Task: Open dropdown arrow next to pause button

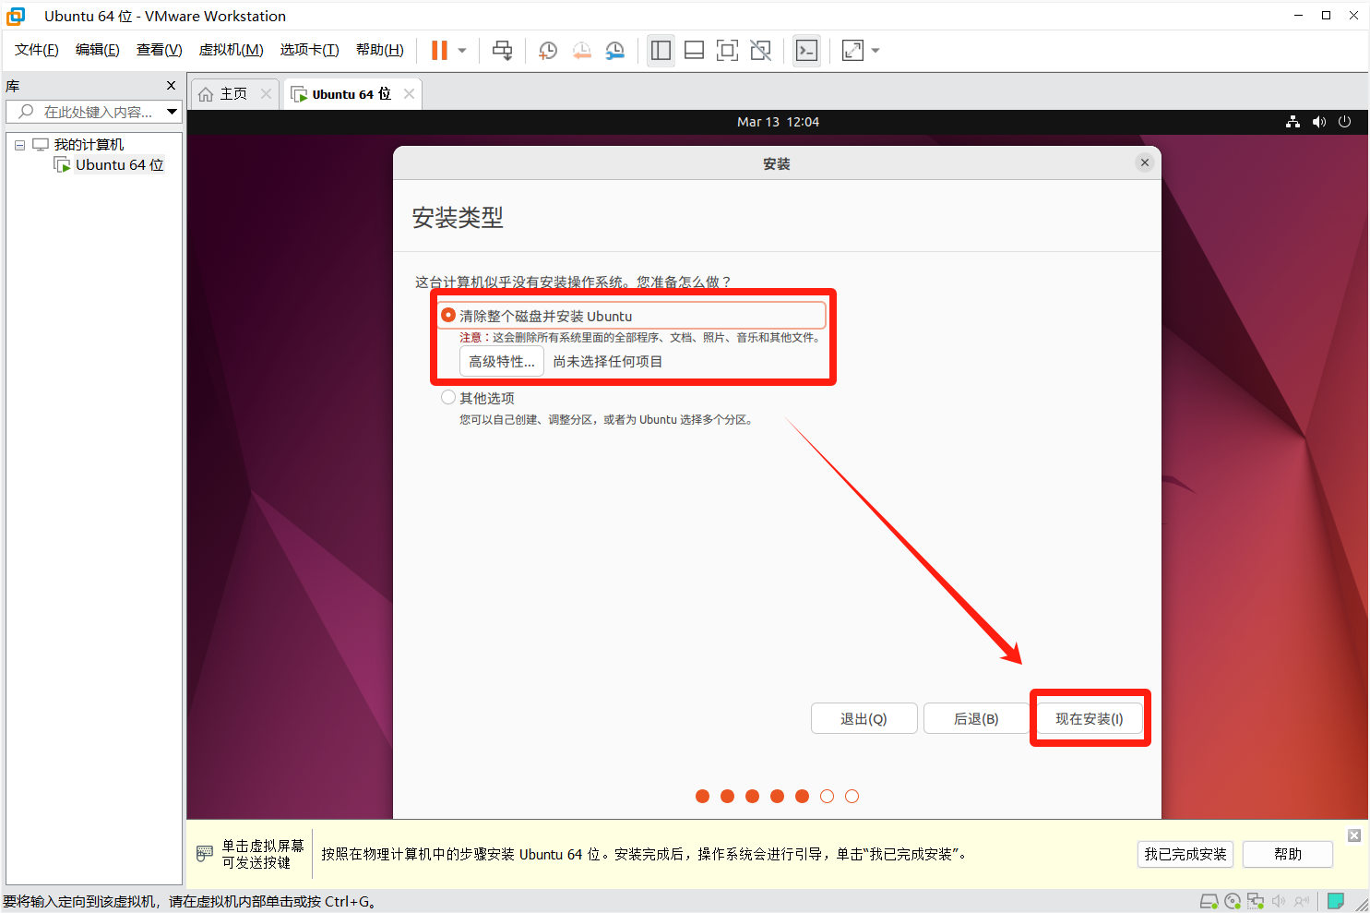Action: click(462, 51)
